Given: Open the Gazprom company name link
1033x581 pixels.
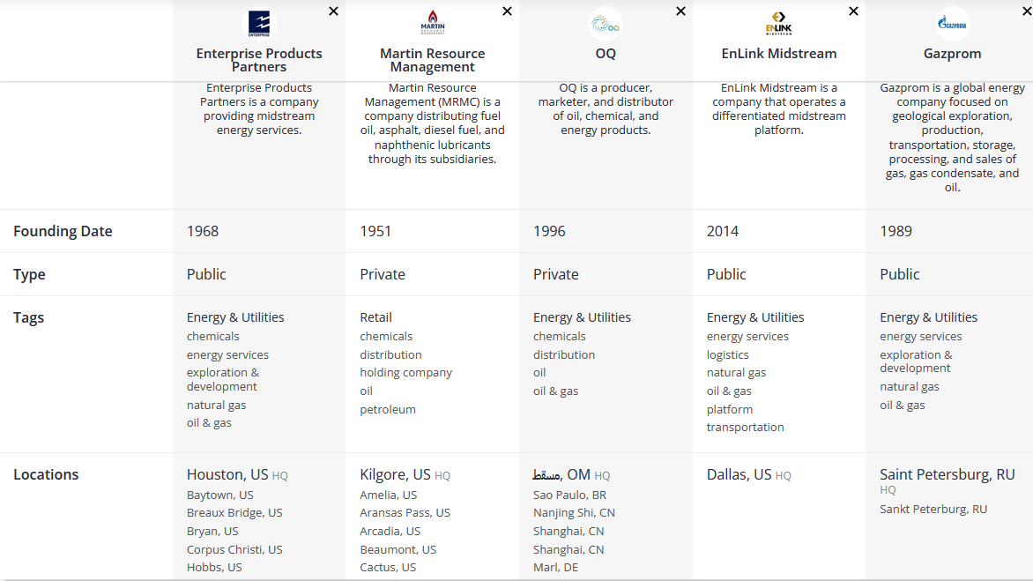Looking at the screenshot, I should pos(952,54).
